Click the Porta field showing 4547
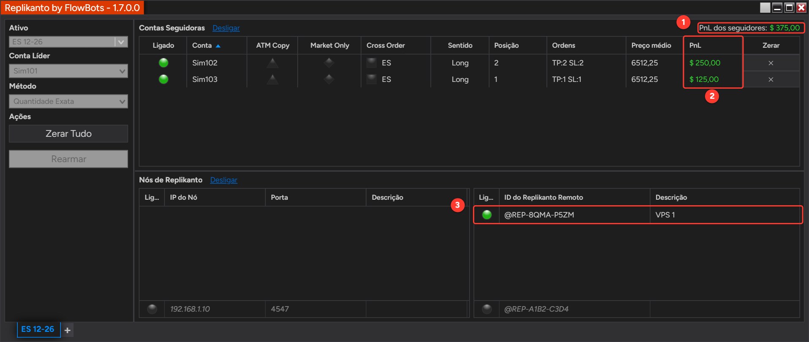This screenshot has width=809, height=342. (x=315, y=309)
